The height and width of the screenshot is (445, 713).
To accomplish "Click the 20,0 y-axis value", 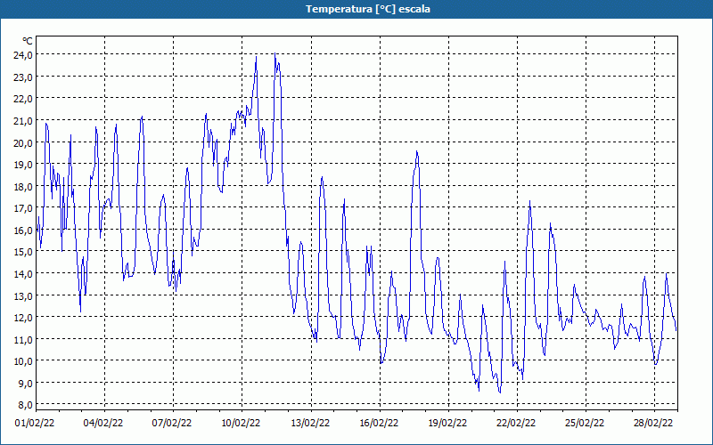I will [24, 142].
